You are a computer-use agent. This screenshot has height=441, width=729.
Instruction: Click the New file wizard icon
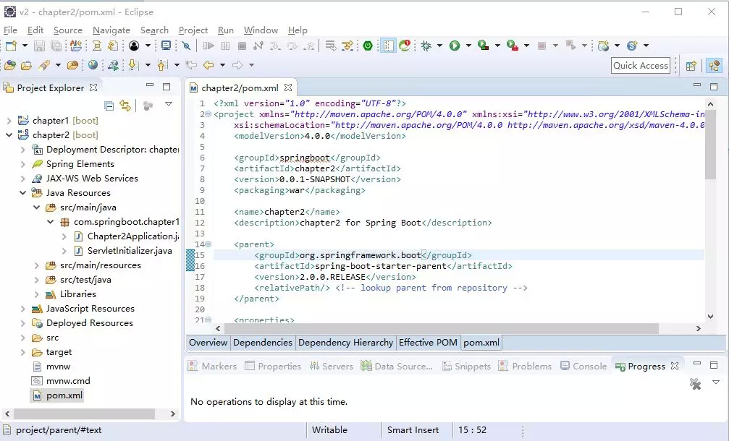(x=10, y=46)
